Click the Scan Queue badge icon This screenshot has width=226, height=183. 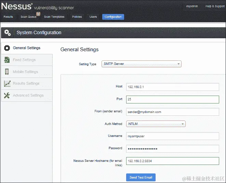tap(38, 14)
